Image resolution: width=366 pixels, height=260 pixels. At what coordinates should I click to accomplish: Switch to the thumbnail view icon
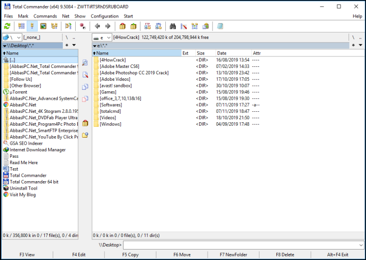(x=43, y=26)
